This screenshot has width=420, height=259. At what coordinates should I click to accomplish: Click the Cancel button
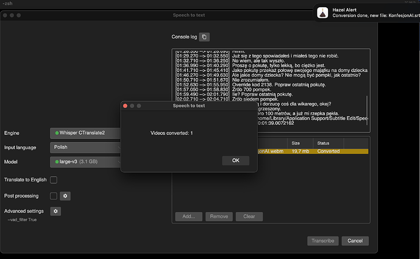[x=355, y=241]
